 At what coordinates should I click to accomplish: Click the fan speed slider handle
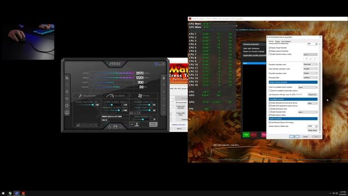142,120
